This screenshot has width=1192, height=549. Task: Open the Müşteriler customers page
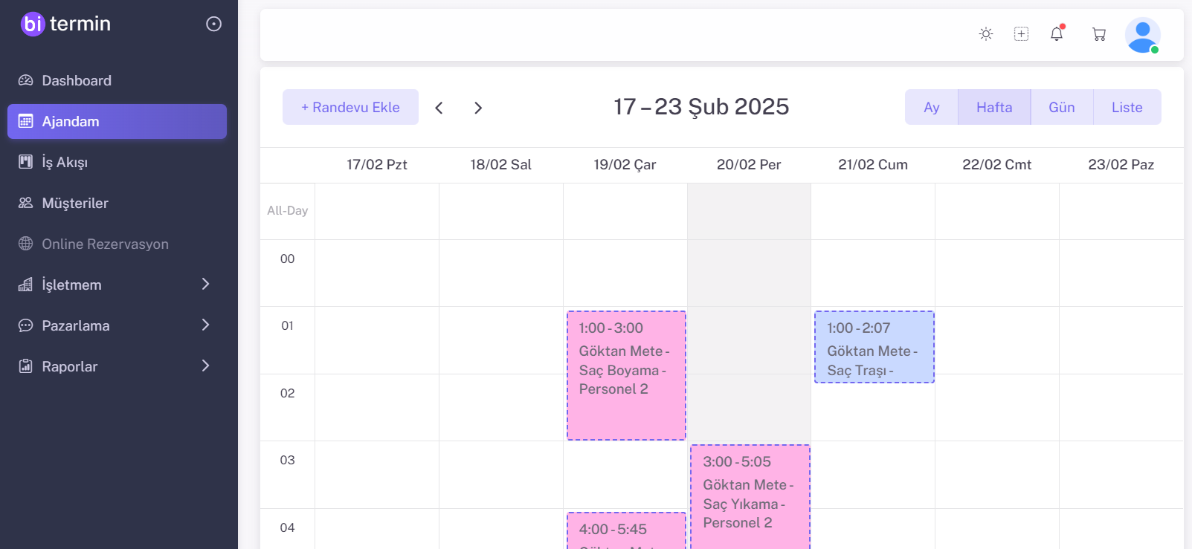(x=74, y=203)
